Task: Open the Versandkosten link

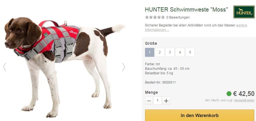Action: (244, 100)
